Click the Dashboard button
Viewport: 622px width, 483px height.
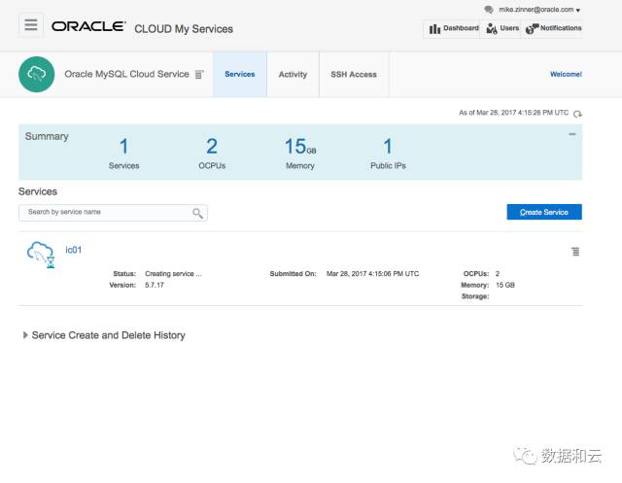click(453, 29)
